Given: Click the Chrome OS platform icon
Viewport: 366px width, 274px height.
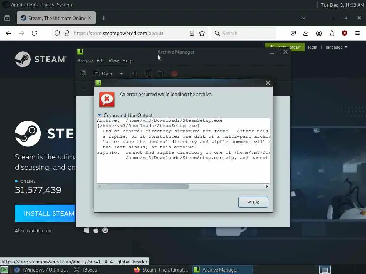Looking at the screenshot, I should [105, 230].
